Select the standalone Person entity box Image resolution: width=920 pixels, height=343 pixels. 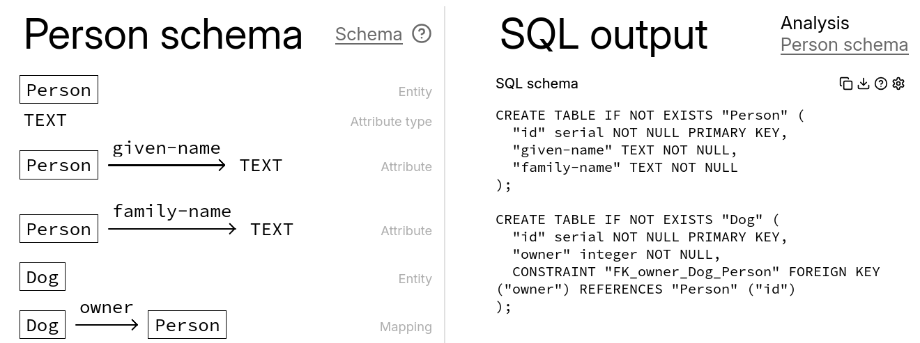(59, 90)
